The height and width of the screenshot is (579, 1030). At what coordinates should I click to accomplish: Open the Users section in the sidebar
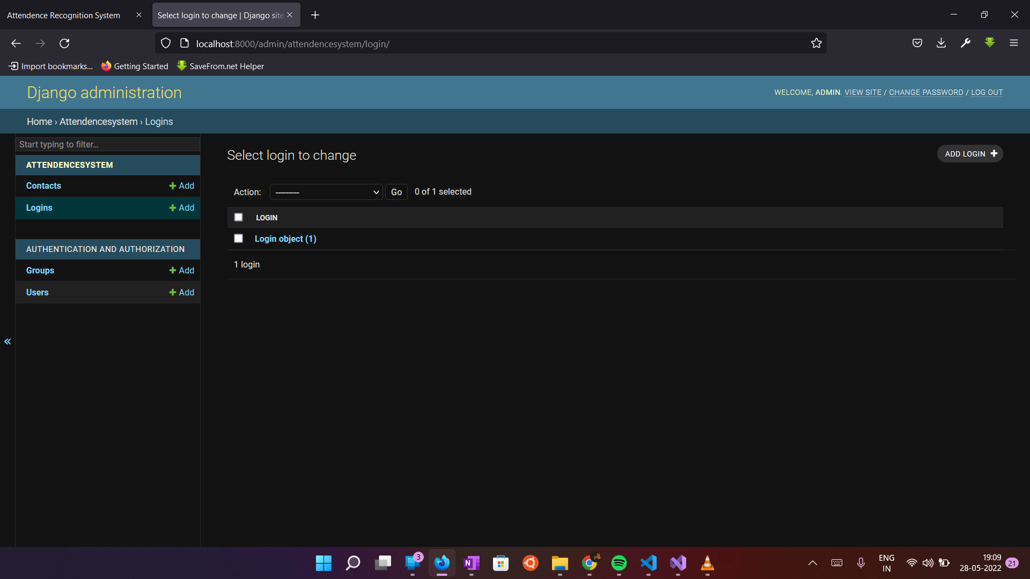pyautogui.click(x=37, y=292)
